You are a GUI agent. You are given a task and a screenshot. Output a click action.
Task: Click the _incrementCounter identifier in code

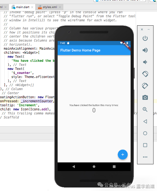click(37, 101)
